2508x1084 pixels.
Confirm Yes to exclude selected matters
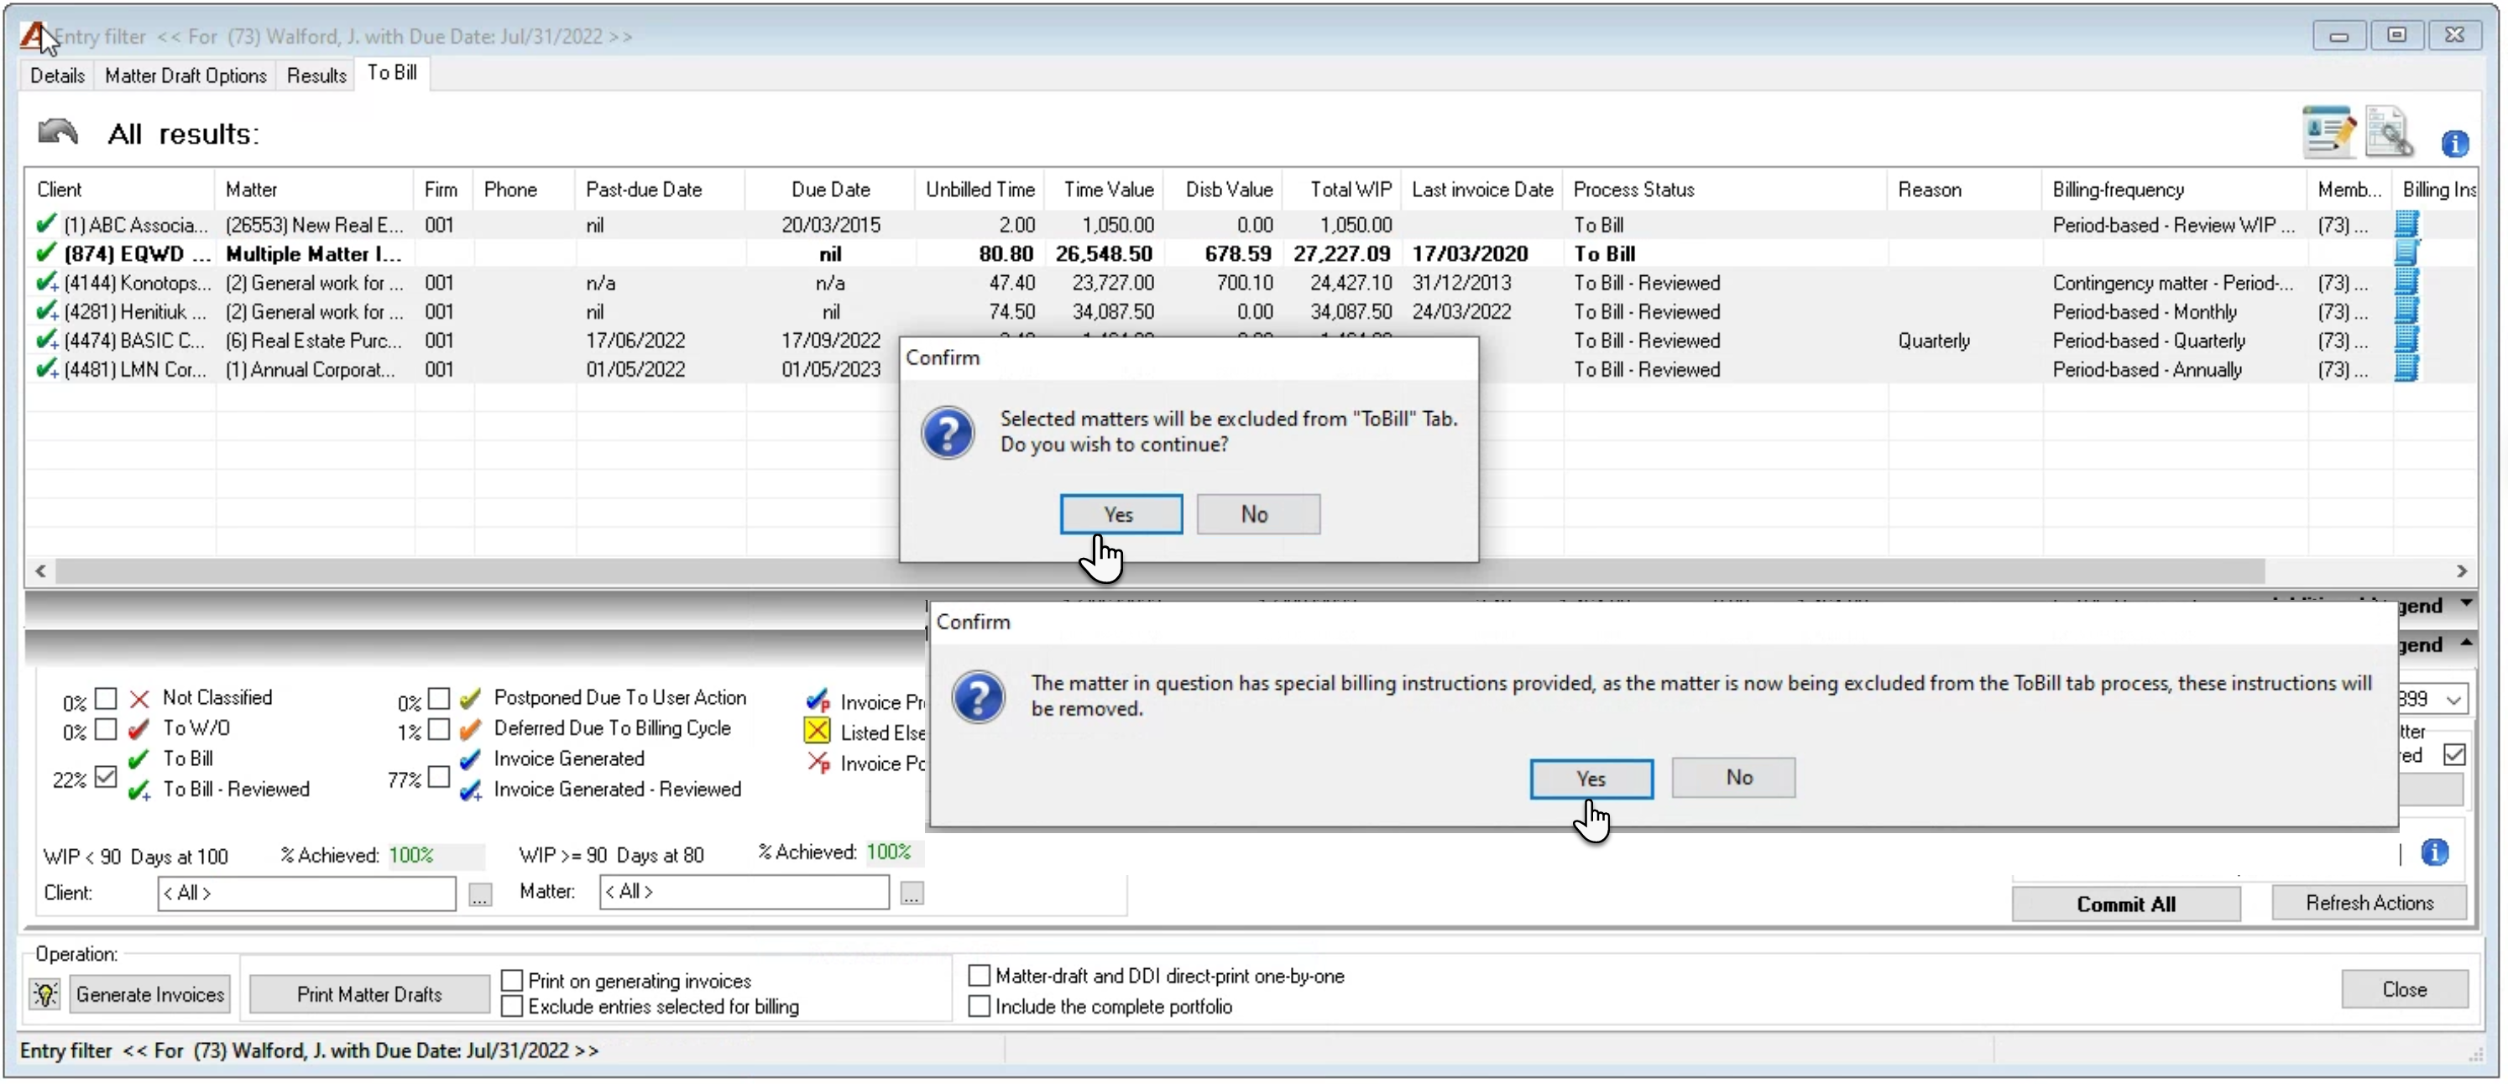pyautogui.click(x=1121, y=513)
